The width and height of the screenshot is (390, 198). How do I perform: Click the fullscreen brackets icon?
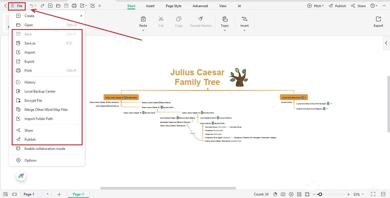click(x=373, y=194)
